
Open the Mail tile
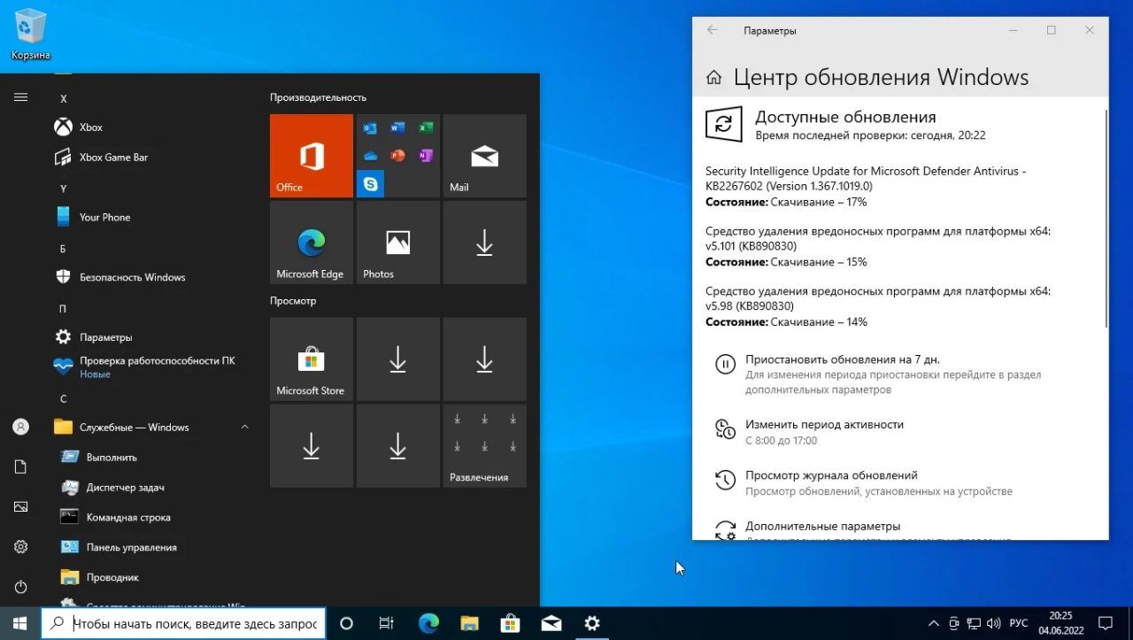[x=485, y=156]
